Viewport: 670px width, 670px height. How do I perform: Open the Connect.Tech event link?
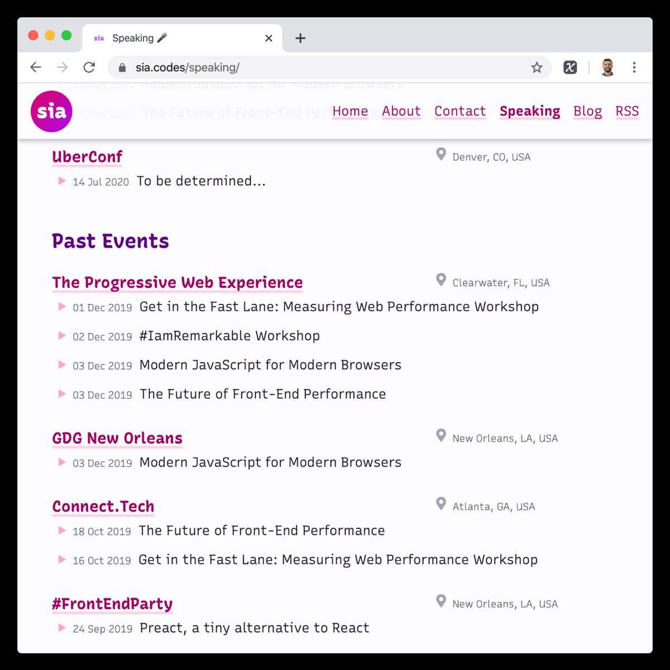tap(103, 506)
